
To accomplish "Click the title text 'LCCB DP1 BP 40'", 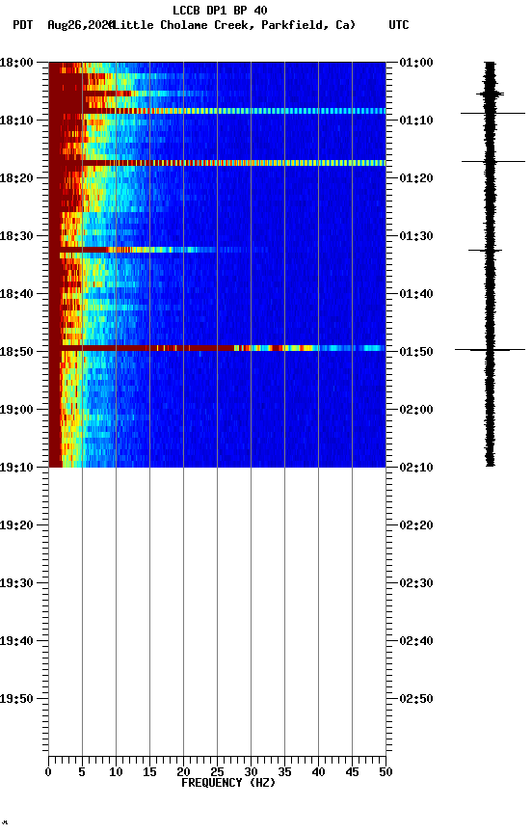I will 220,11.
